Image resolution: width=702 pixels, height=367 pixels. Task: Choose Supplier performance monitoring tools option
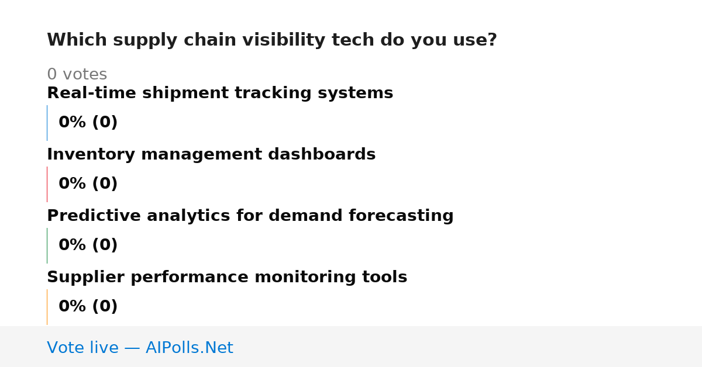pos(227,278)
